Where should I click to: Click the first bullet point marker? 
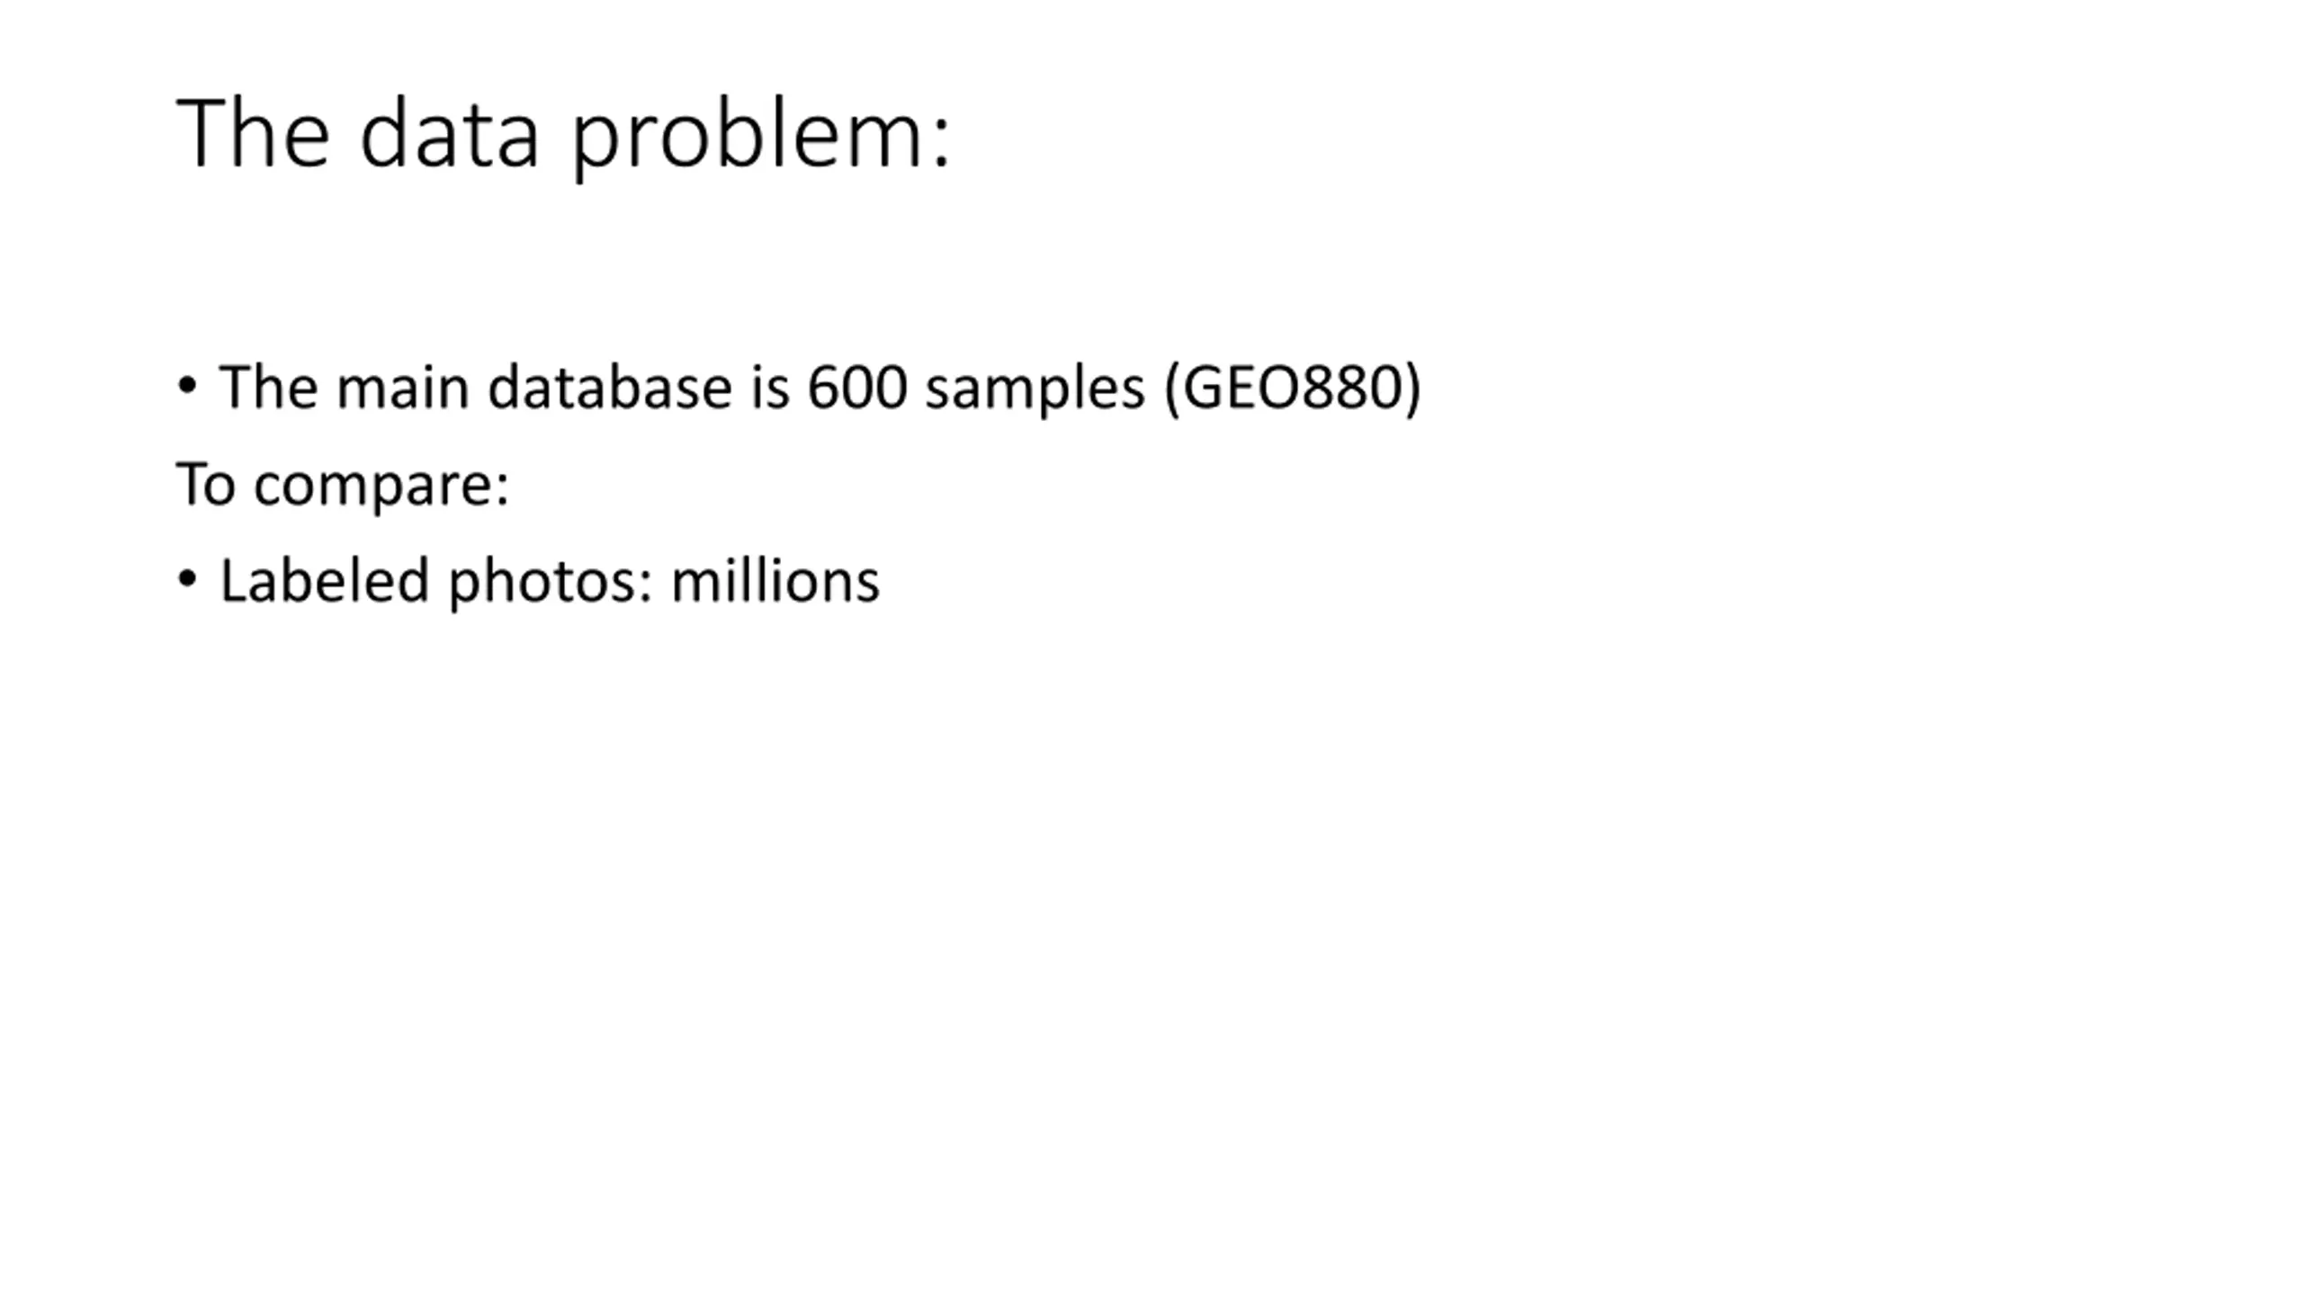click(187, 387)
